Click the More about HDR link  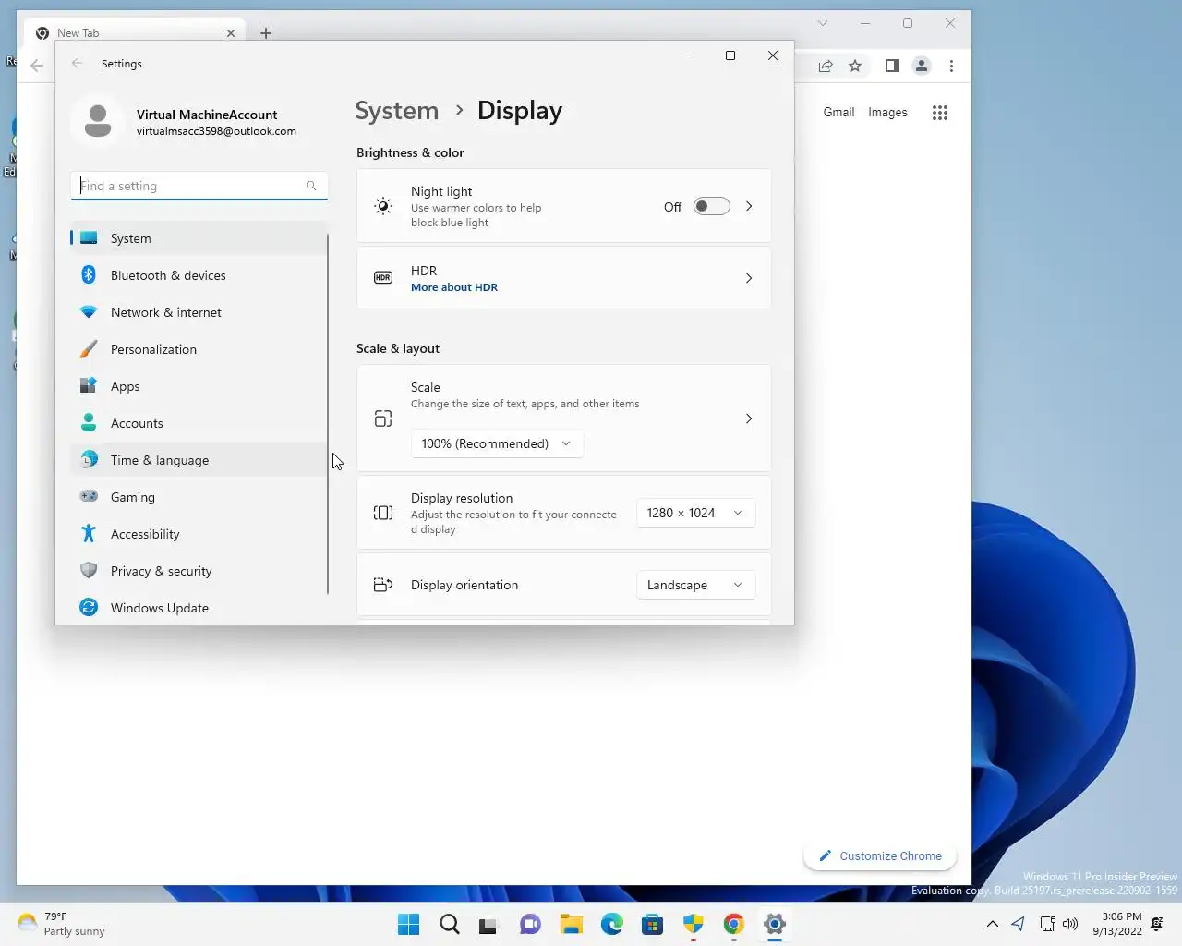[454, 287]
